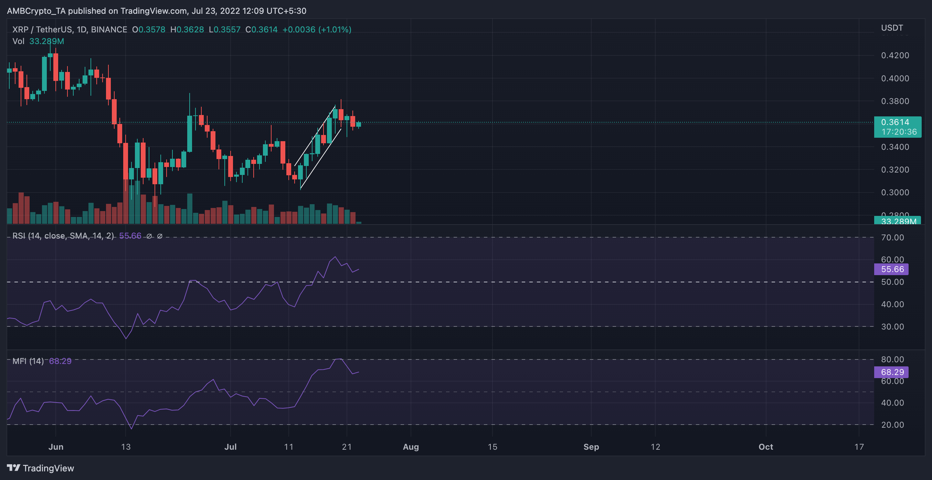This screenshot has width=932, height=480.
Task: Click the 15 date label on time axis
Action: click(x=493, y=447)
